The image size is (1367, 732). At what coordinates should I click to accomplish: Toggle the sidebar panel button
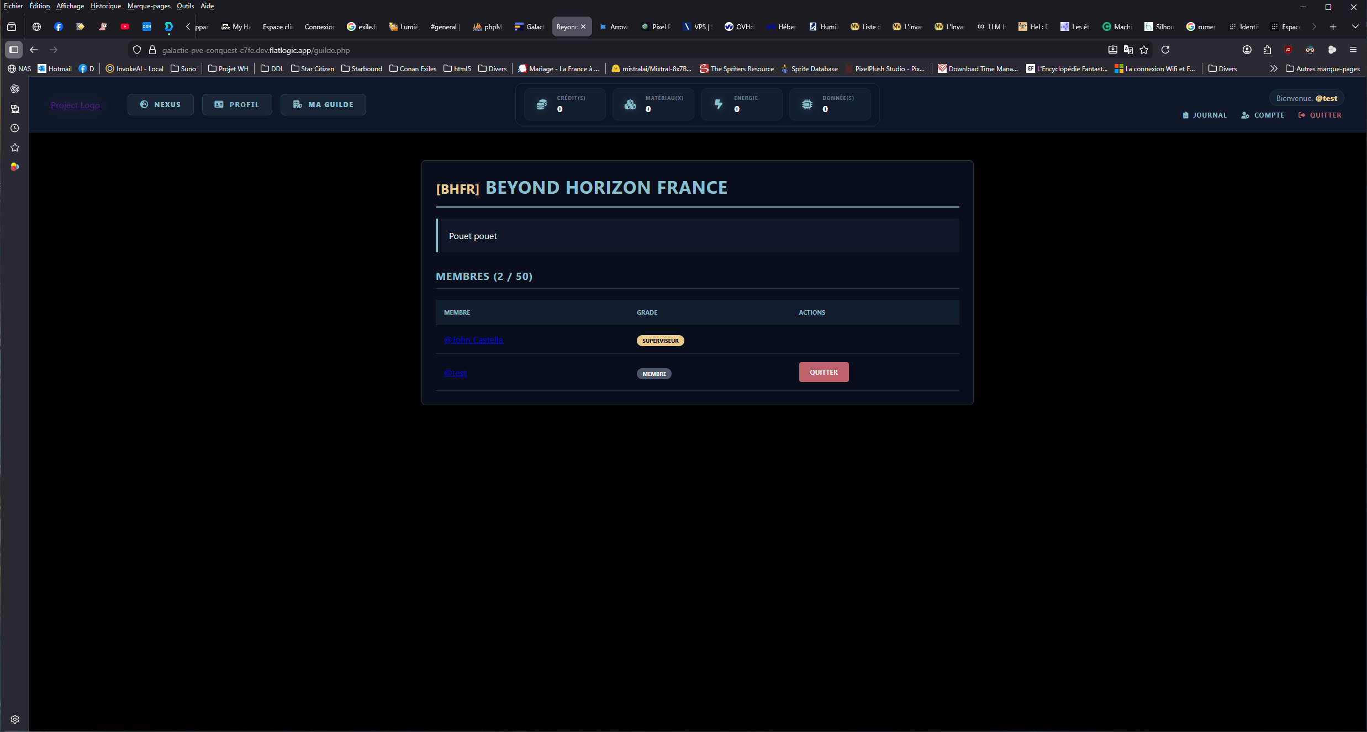14,50
